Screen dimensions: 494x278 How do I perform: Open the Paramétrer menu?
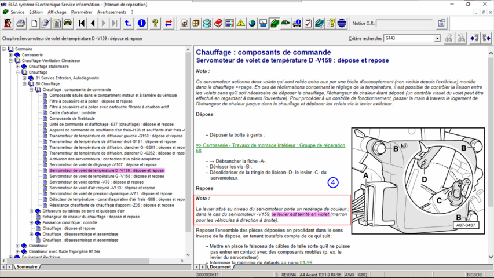pyautogui.click(x=82, y=12)
